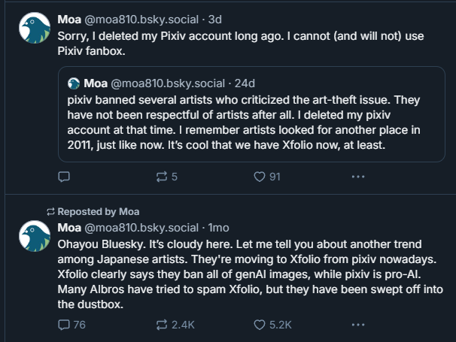This screenshot has height=342, width=456.
Task: Repost the post with 5 reposts
Action: [x=160, y=177]
